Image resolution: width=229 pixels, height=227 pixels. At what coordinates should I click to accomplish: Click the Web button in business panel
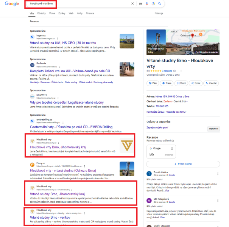pyautogui.click(x=153, y=83)
